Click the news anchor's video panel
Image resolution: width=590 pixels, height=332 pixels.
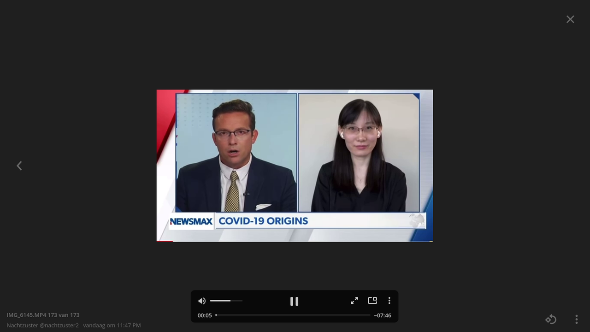236,153
